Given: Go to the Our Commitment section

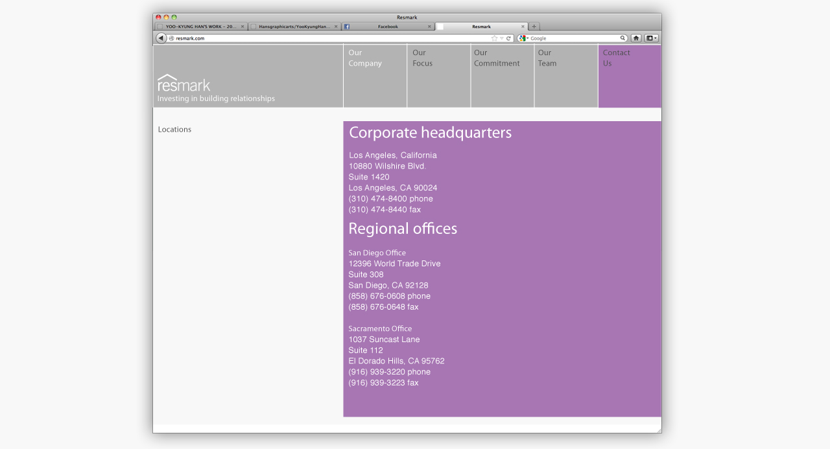Looking at the screenshot, I should coord(497,58).
